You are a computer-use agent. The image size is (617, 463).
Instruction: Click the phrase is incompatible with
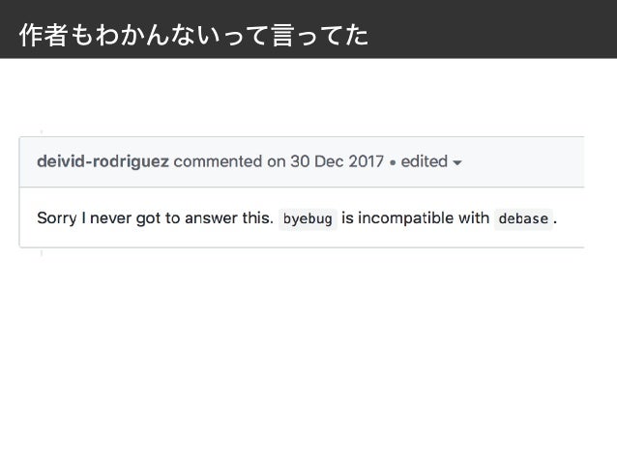point(415,217)
